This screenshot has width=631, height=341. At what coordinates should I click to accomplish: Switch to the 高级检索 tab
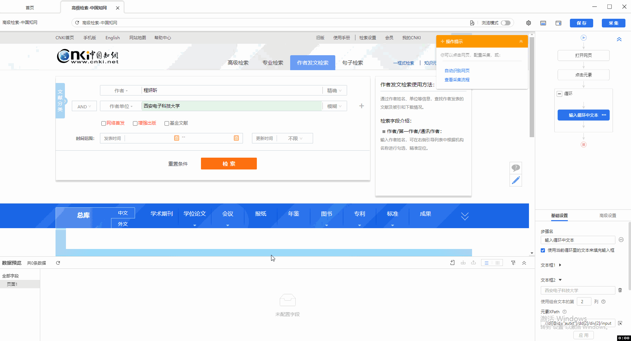click(x=238, y=63)
